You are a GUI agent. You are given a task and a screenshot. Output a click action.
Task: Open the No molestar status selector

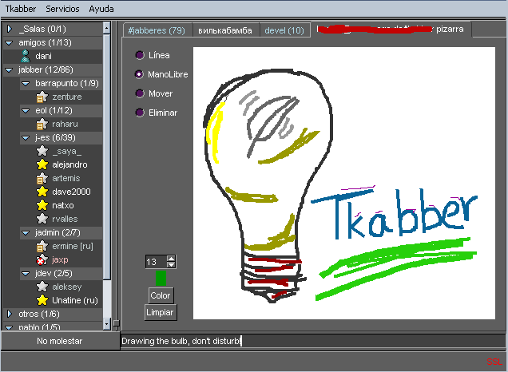tap(60, 341)
